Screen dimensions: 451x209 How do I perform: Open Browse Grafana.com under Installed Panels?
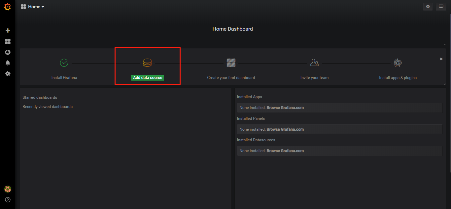click(x=285, y=129)
